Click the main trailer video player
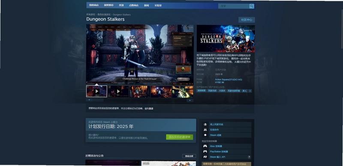 click(x=140, y=54)
